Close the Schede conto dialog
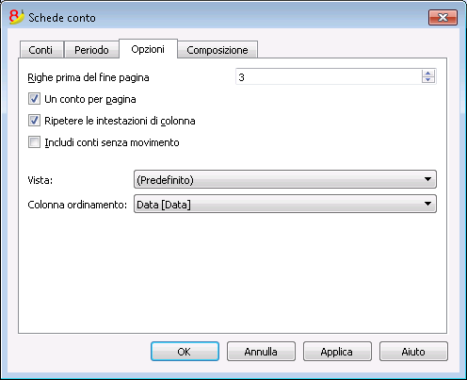 click(443, 17)
